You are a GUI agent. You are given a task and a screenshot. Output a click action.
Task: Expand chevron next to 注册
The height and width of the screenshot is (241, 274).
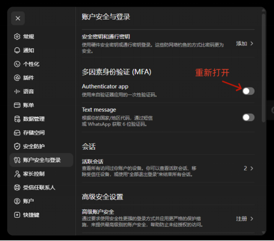252,219
